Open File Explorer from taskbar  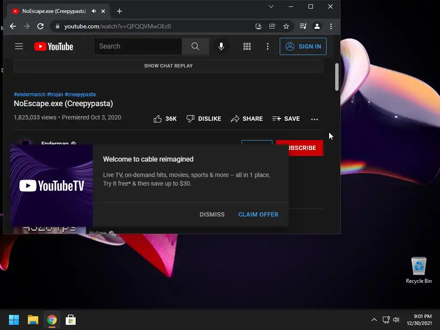(33, 320)
